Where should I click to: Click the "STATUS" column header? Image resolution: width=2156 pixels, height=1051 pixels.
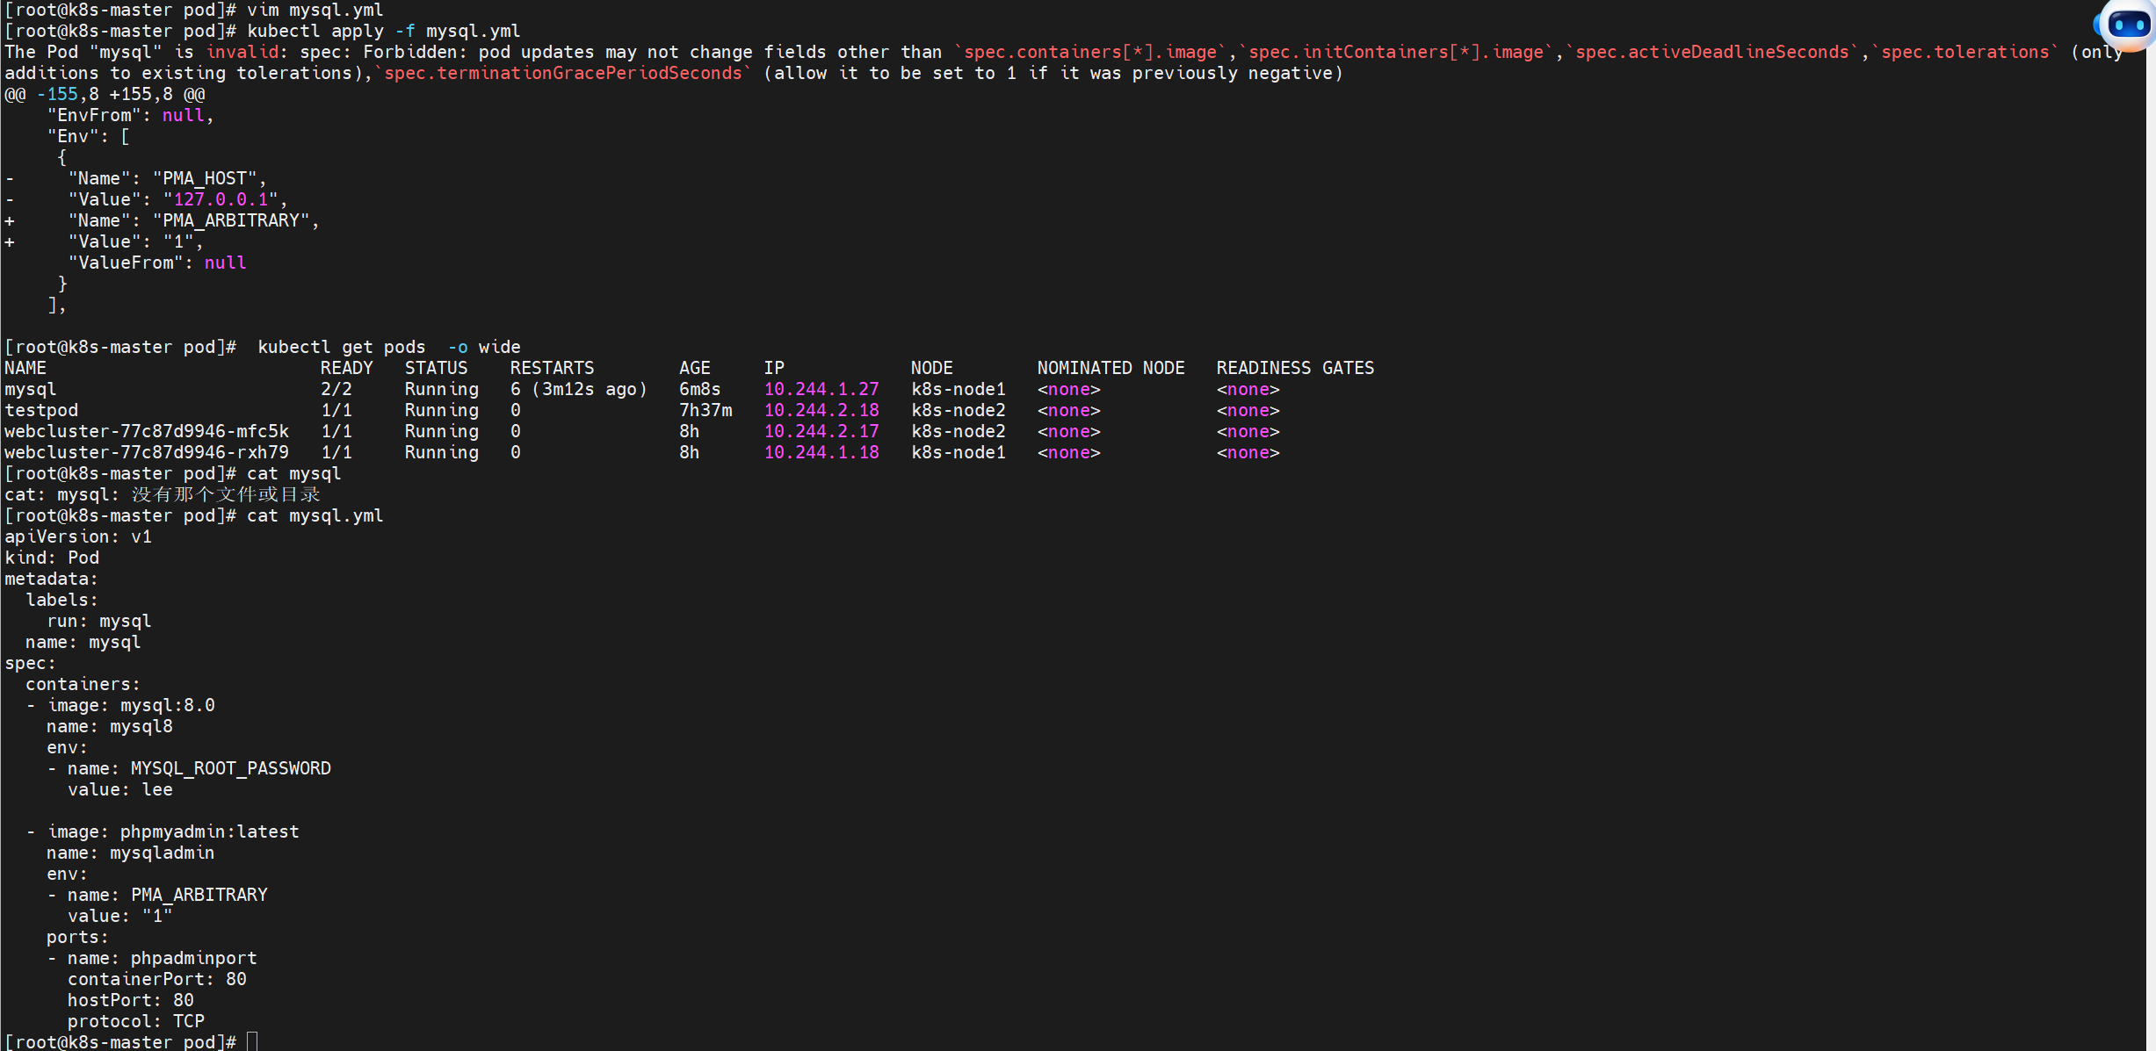click(437, 368)
